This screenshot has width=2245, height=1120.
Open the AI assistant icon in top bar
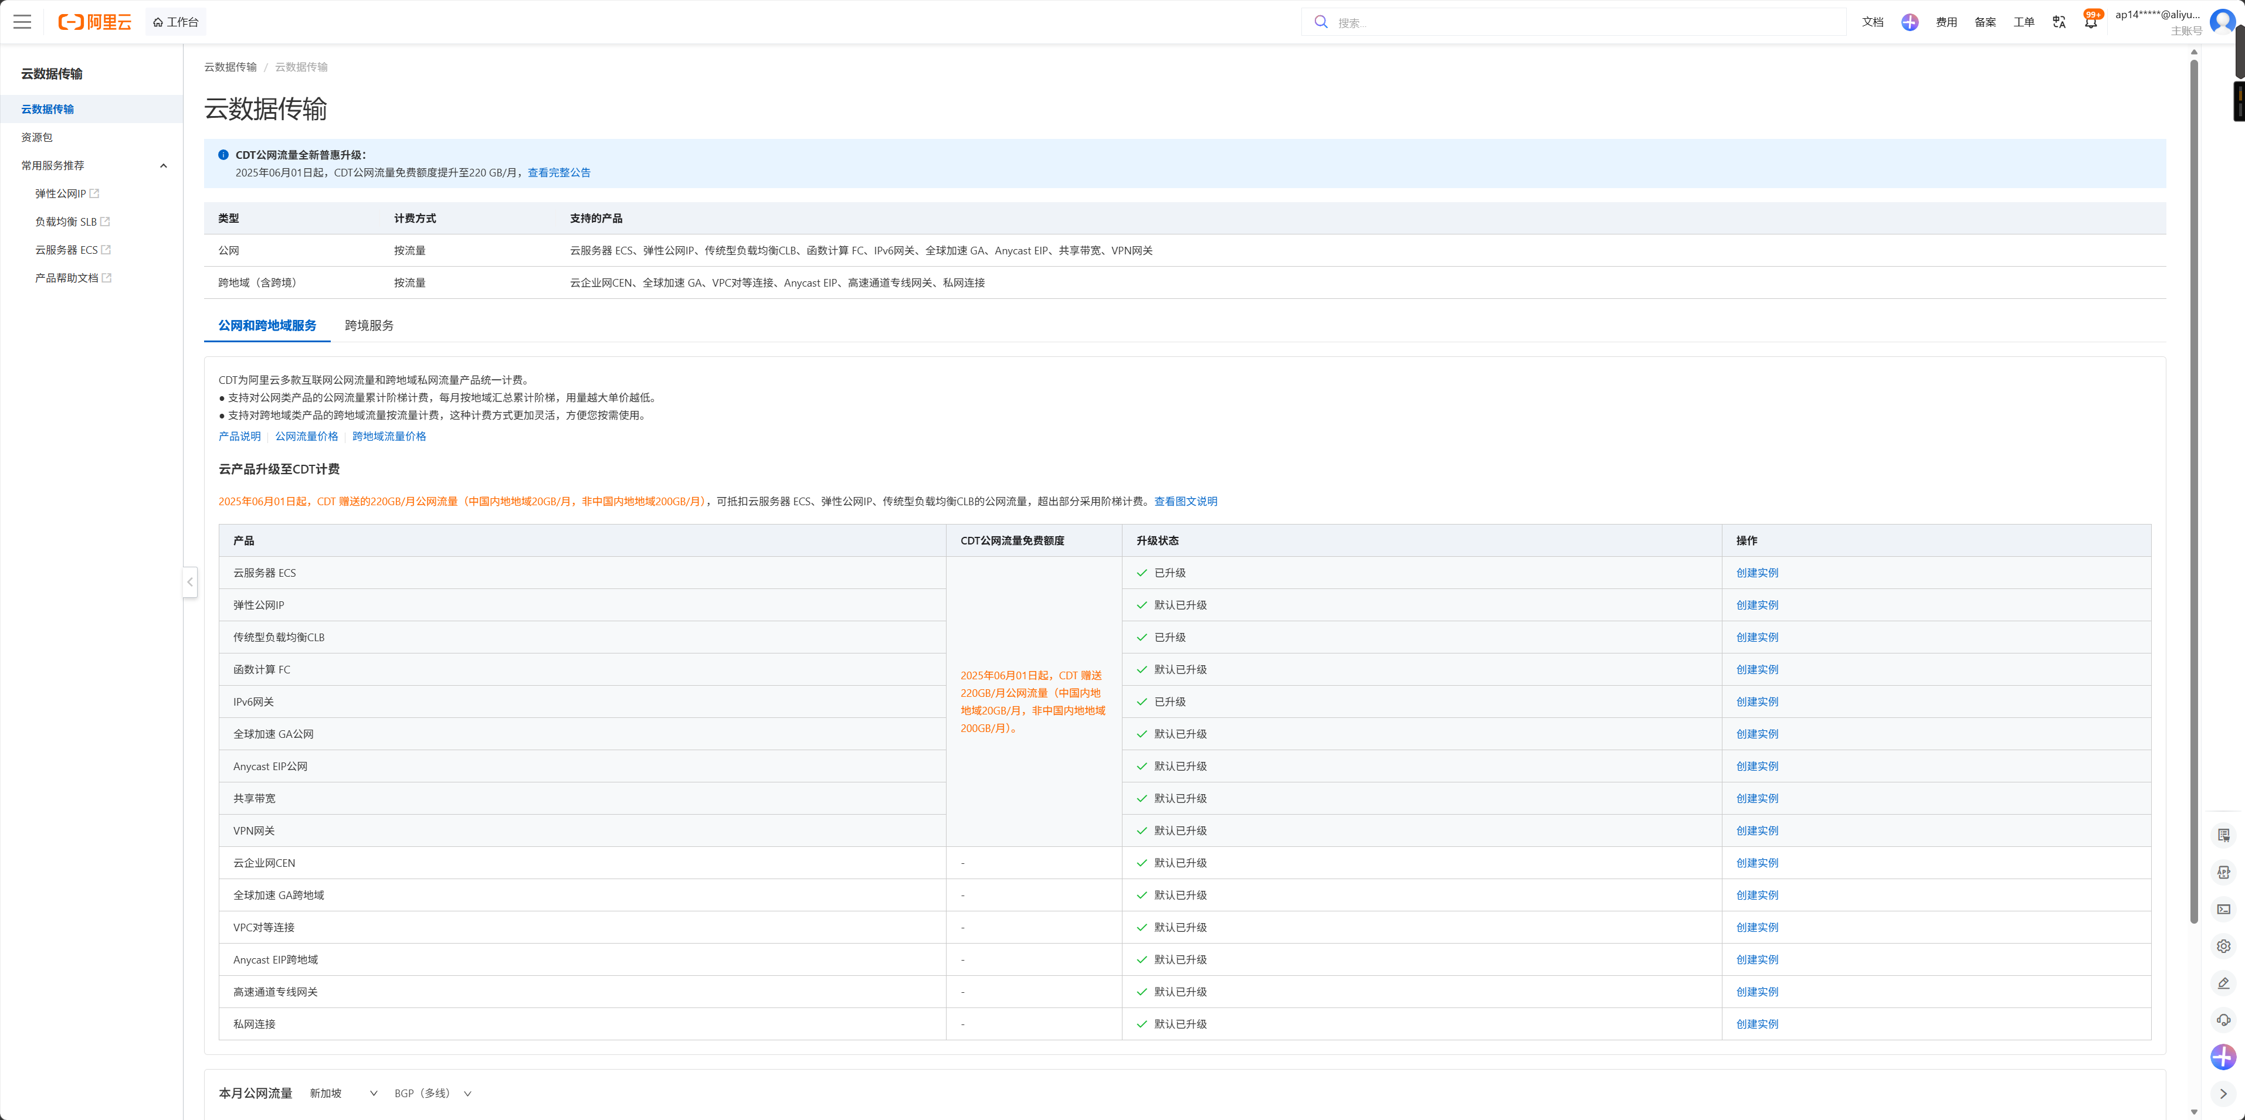click(1910, 22)
